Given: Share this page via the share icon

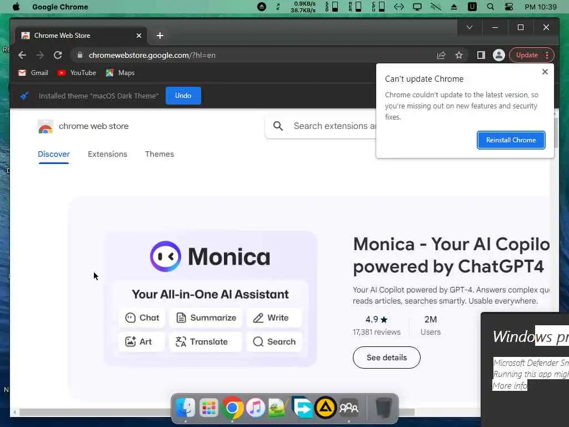Looking at the screenshot, I should pyautogui.click(x=441, y=55).
